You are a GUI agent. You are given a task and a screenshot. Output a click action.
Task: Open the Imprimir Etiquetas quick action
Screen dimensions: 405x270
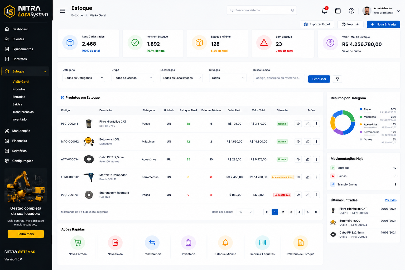(x=262, y=245)
